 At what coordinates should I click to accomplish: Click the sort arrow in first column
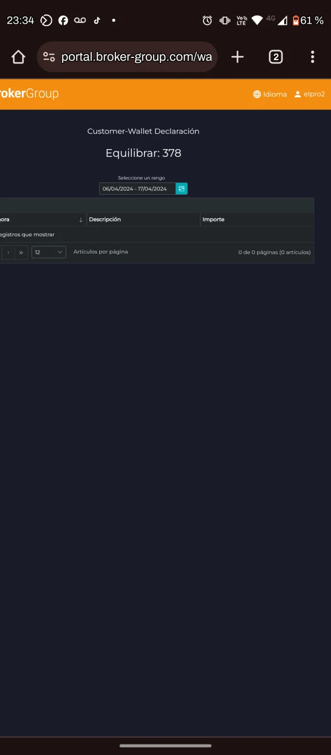(81, 220)
